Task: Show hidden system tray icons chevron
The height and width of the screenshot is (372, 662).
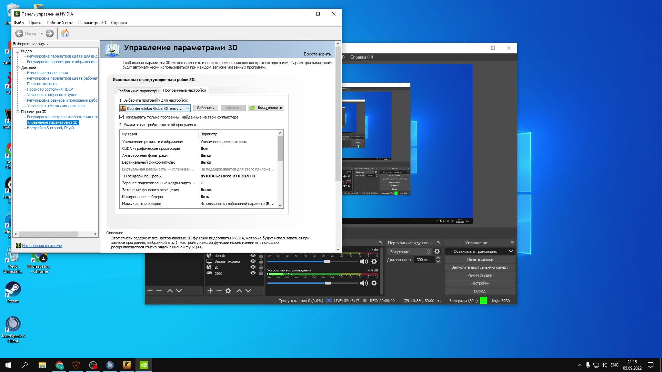Action: pos(579,365)
